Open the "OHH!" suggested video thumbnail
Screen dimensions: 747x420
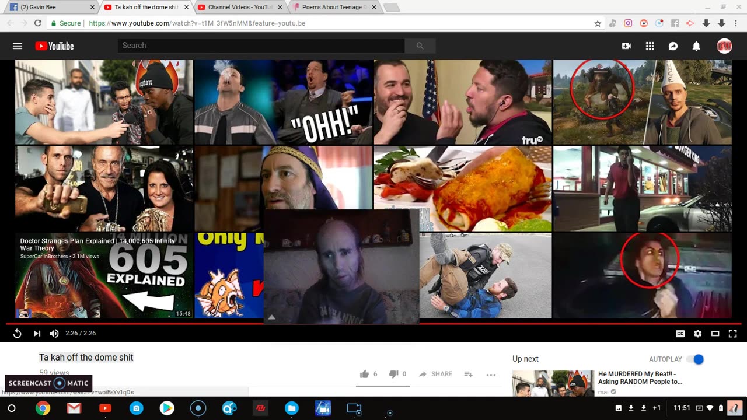(x=283, y=102)
